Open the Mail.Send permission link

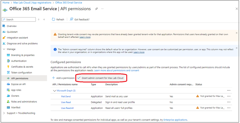point(66,96)
